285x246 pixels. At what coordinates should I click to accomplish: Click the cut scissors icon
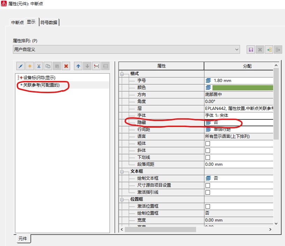click(x=39, y=66)
